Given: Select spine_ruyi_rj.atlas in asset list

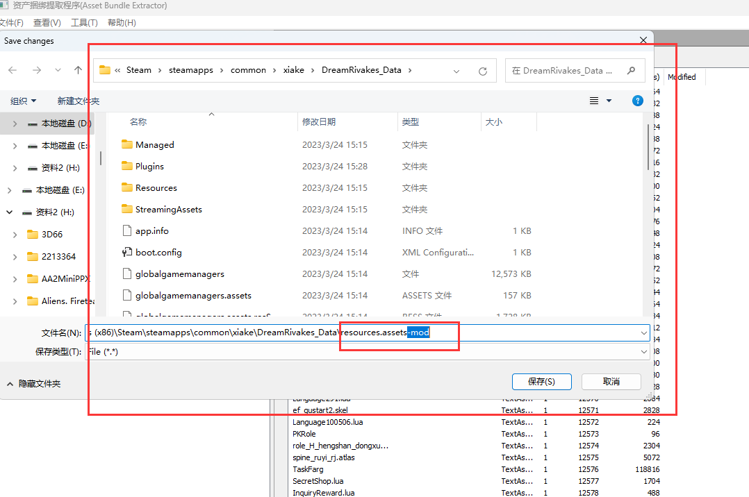Looking at the screenshot, I should tap(323, 457).
